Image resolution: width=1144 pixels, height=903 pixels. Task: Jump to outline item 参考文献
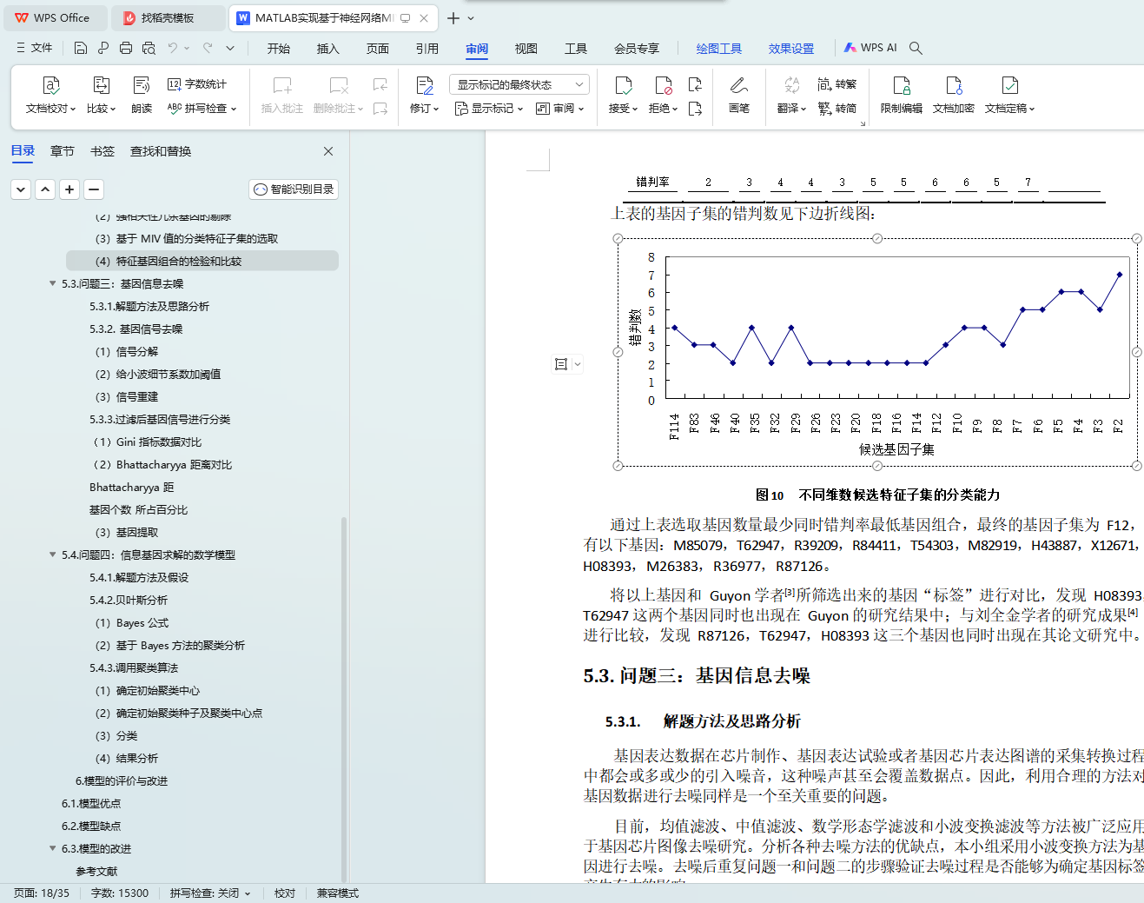[x=96, y=872]
